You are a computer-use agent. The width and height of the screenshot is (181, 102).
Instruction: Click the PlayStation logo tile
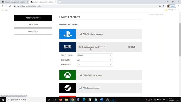(68, 34)
